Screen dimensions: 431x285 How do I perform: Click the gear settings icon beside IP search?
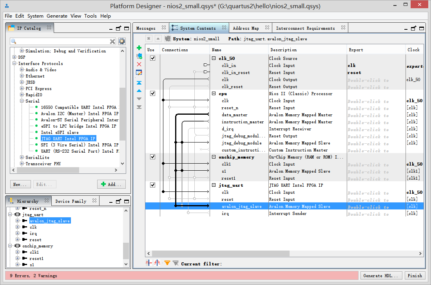tap(122, 41)
